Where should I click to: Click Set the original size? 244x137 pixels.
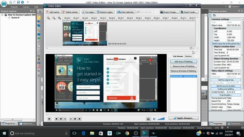point(226,80)
